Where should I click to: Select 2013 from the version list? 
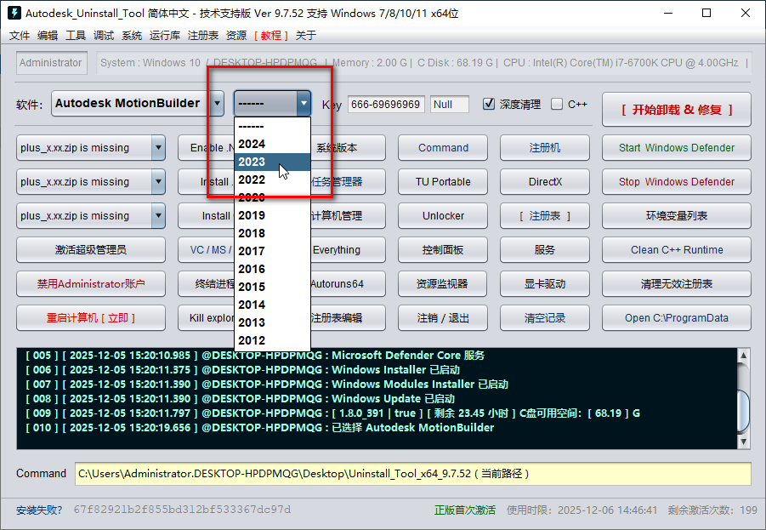pyautogui.click(x=273, y=322)
